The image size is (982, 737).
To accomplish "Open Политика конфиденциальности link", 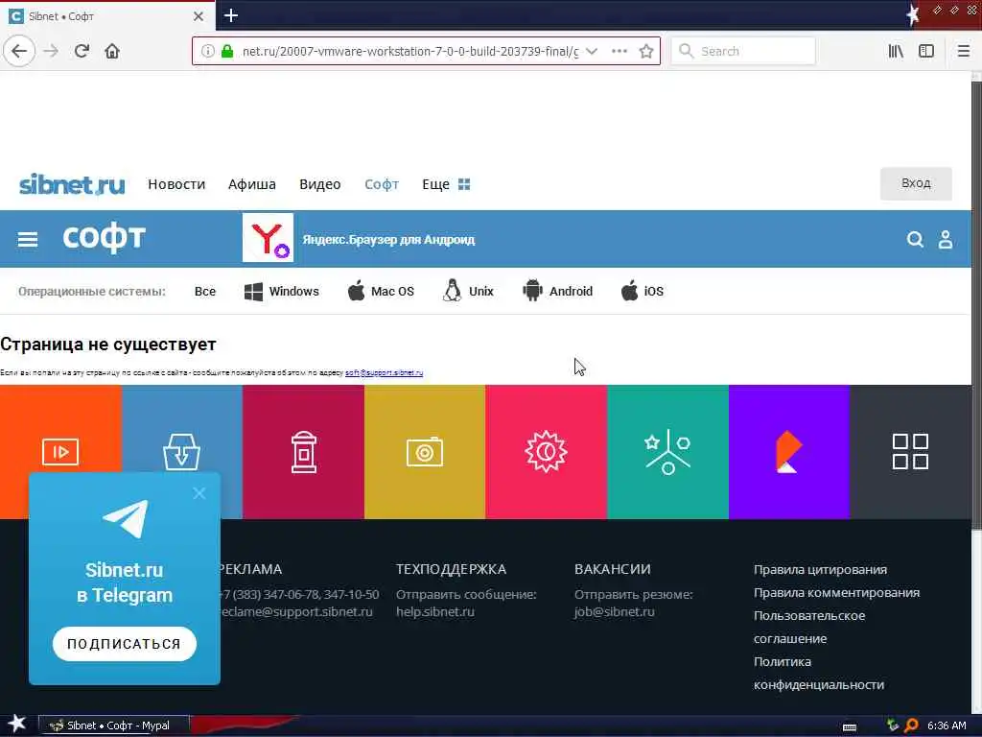I will [819, 673].
